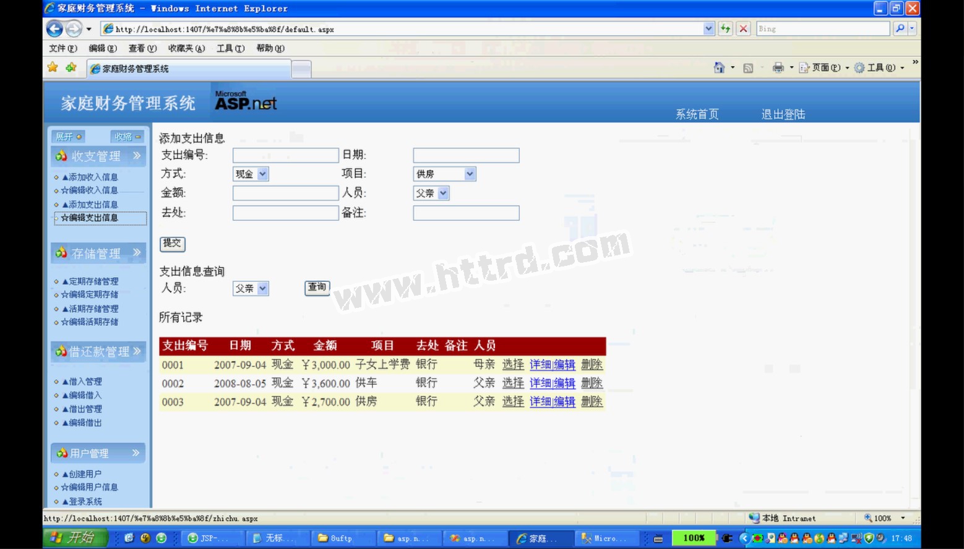Open the 编辑 menu

pyautogui.click(x=103, y=48)
